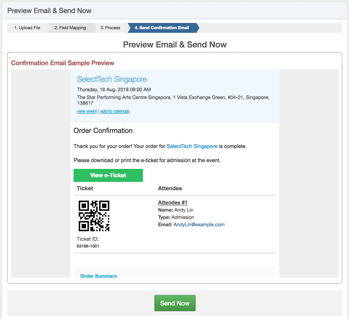
Task: Click the Send Now button
Action: (175, 303)
